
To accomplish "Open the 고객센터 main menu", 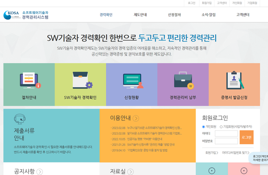I will [243, 15].
